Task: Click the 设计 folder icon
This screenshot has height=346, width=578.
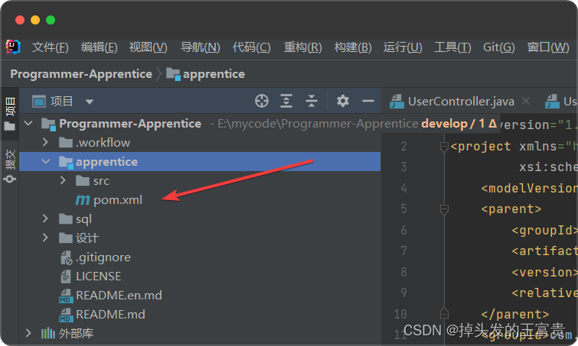Action: pyautogui.click(x=66, y=238)
